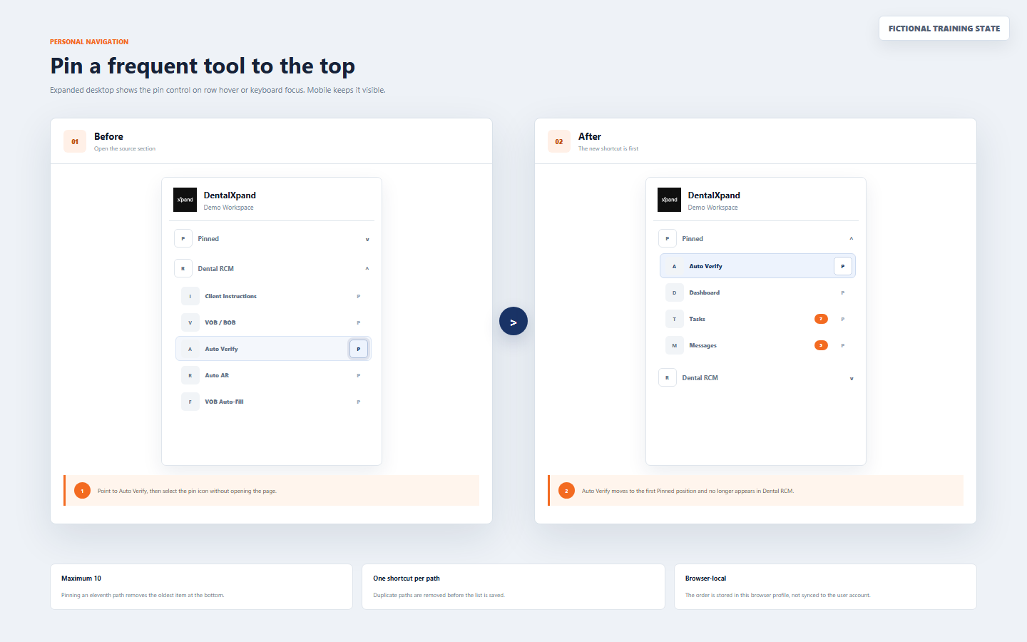
Task: Unpin Auto Verify in the After panel
Action: (x=843, y=266)
